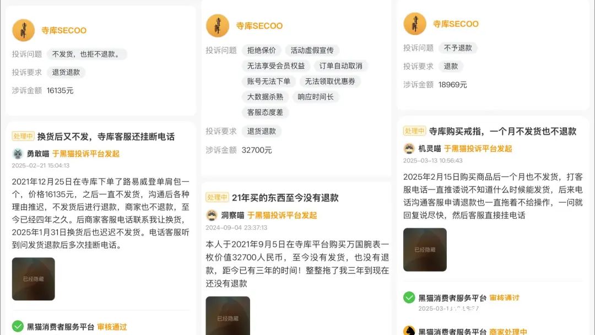Open 机灵喵 user avatar
595x335 pixels.
click(409, 148)
